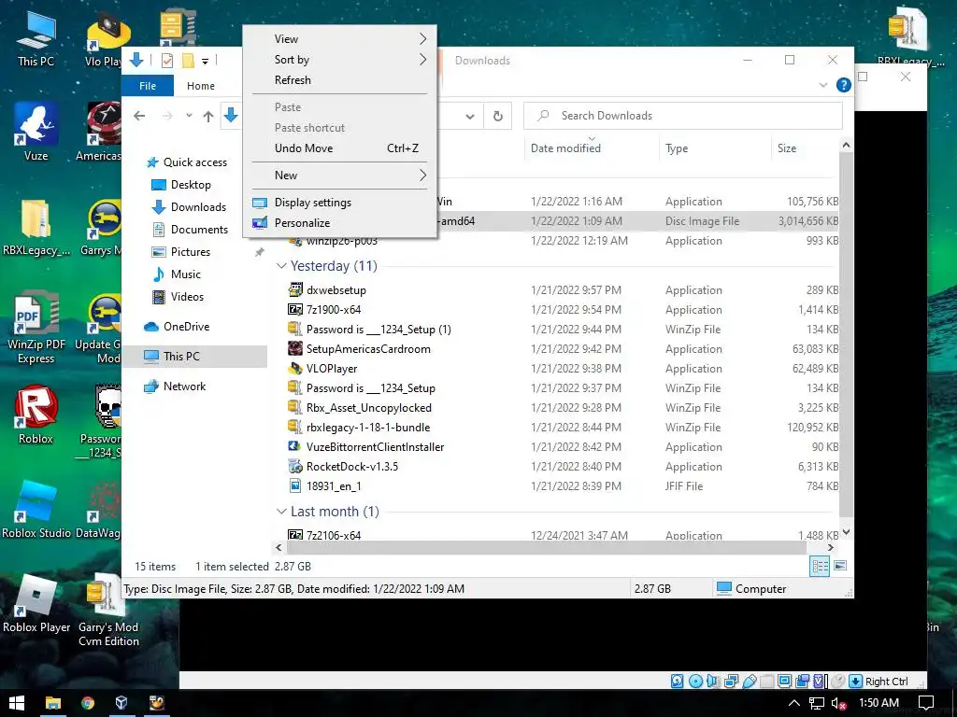This screenshot has height=717, width=957.
Task: Choose Undo Move from context menu
Action: tap(340, 148)
